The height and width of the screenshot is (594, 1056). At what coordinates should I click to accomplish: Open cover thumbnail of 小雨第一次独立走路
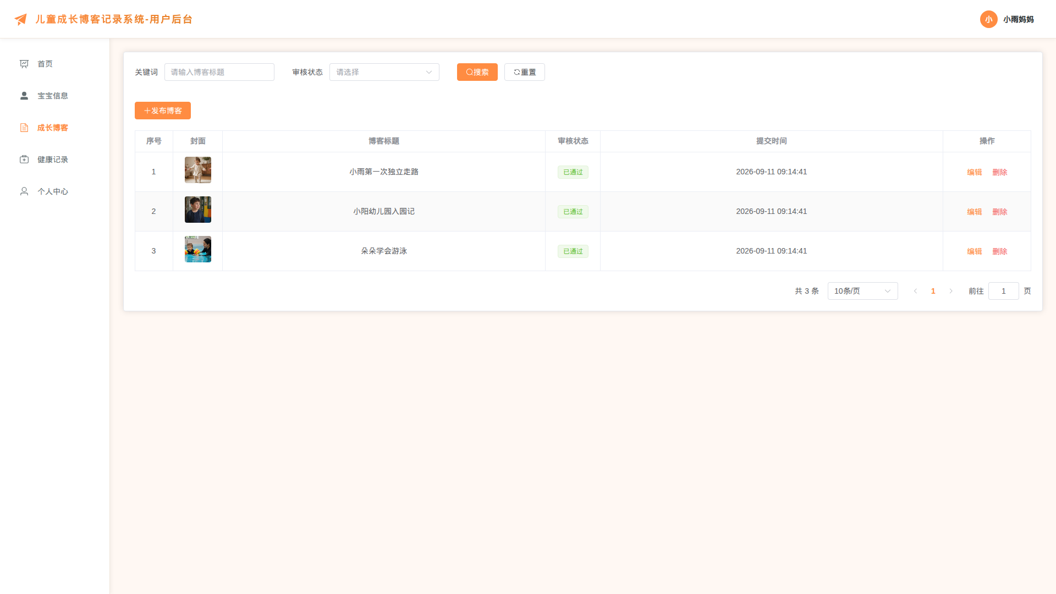tap(197, 170)
